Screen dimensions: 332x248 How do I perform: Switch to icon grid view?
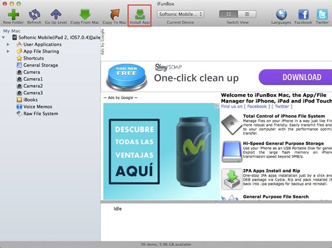click(229, 14)
